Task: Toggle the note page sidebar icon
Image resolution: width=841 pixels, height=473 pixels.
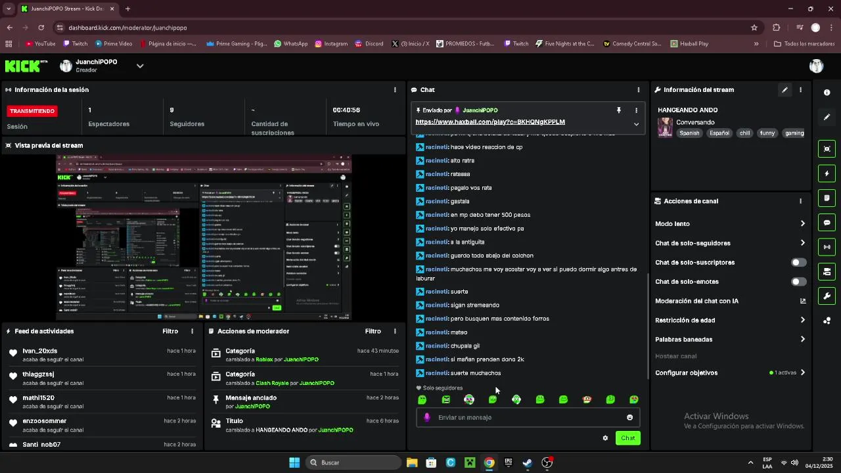Action: (827, 198)
